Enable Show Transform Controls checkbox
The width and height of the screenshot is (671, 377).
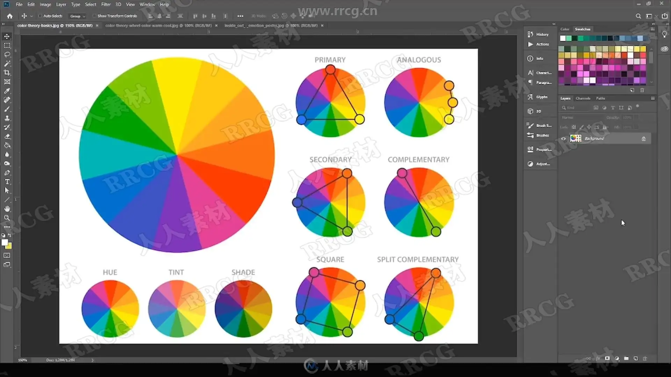click(94, 16)
